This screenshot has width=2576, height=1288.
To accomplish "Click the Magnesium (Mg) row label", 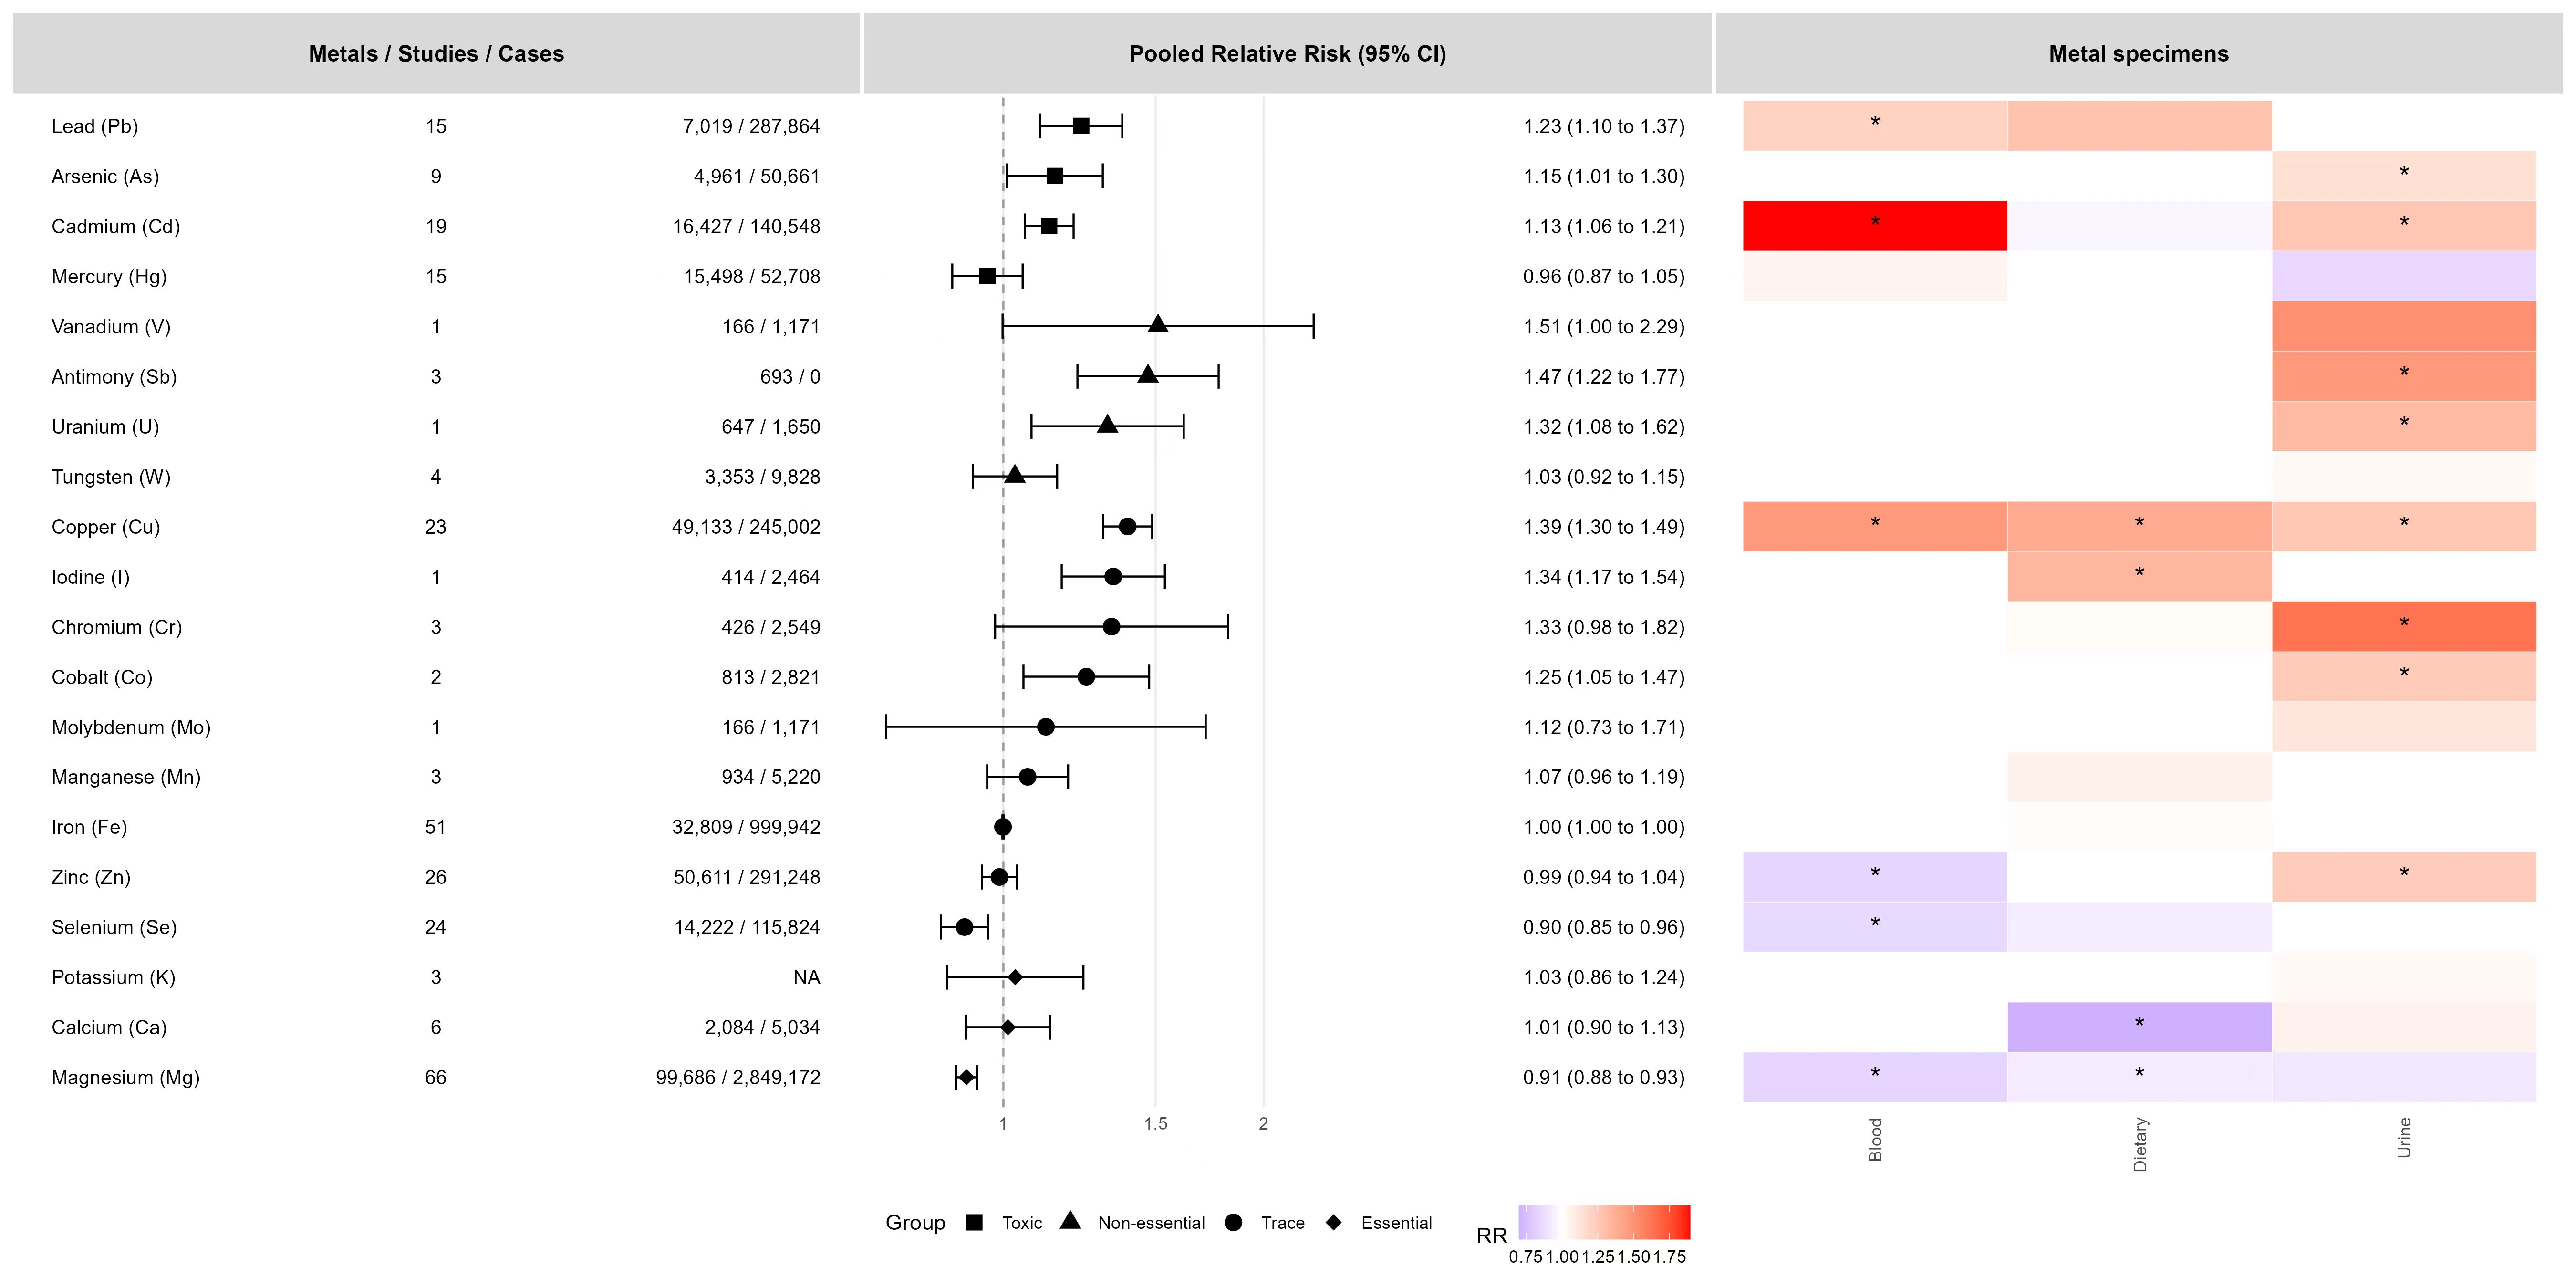I will click(126, 1077).
